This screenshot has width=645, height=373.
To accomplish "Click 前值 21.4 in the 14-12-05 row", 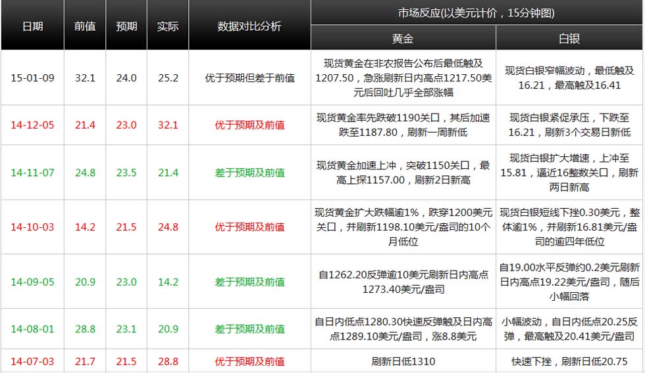I will pos(85,125).
